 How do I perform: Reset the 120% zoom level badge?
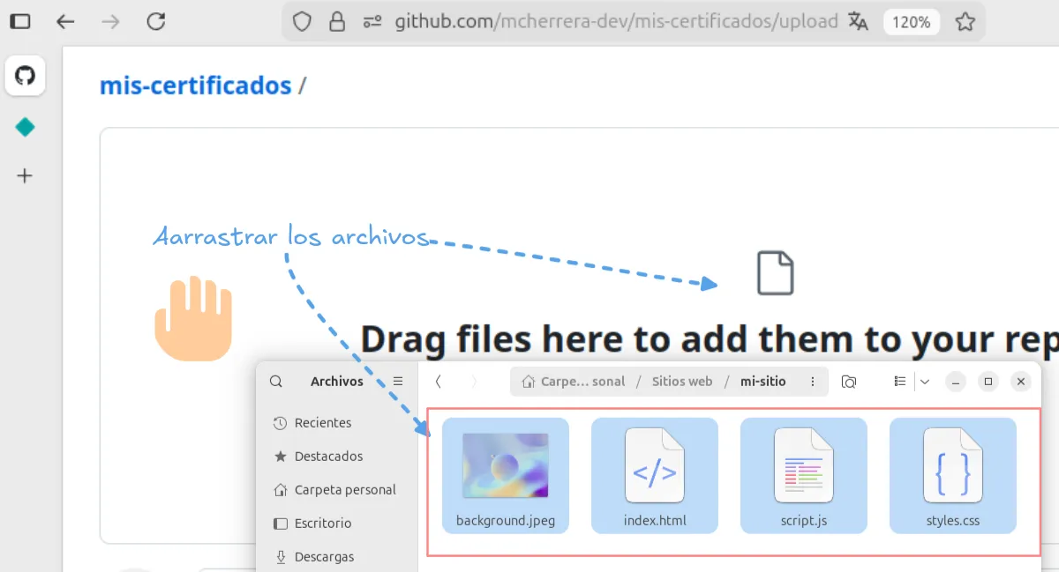tap(911, 22)
